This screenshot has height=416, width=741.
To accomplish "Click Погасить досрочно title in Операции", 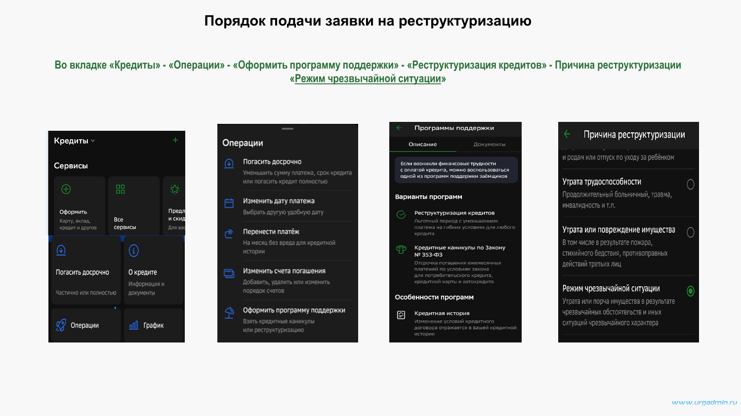I will pos(272,162).
